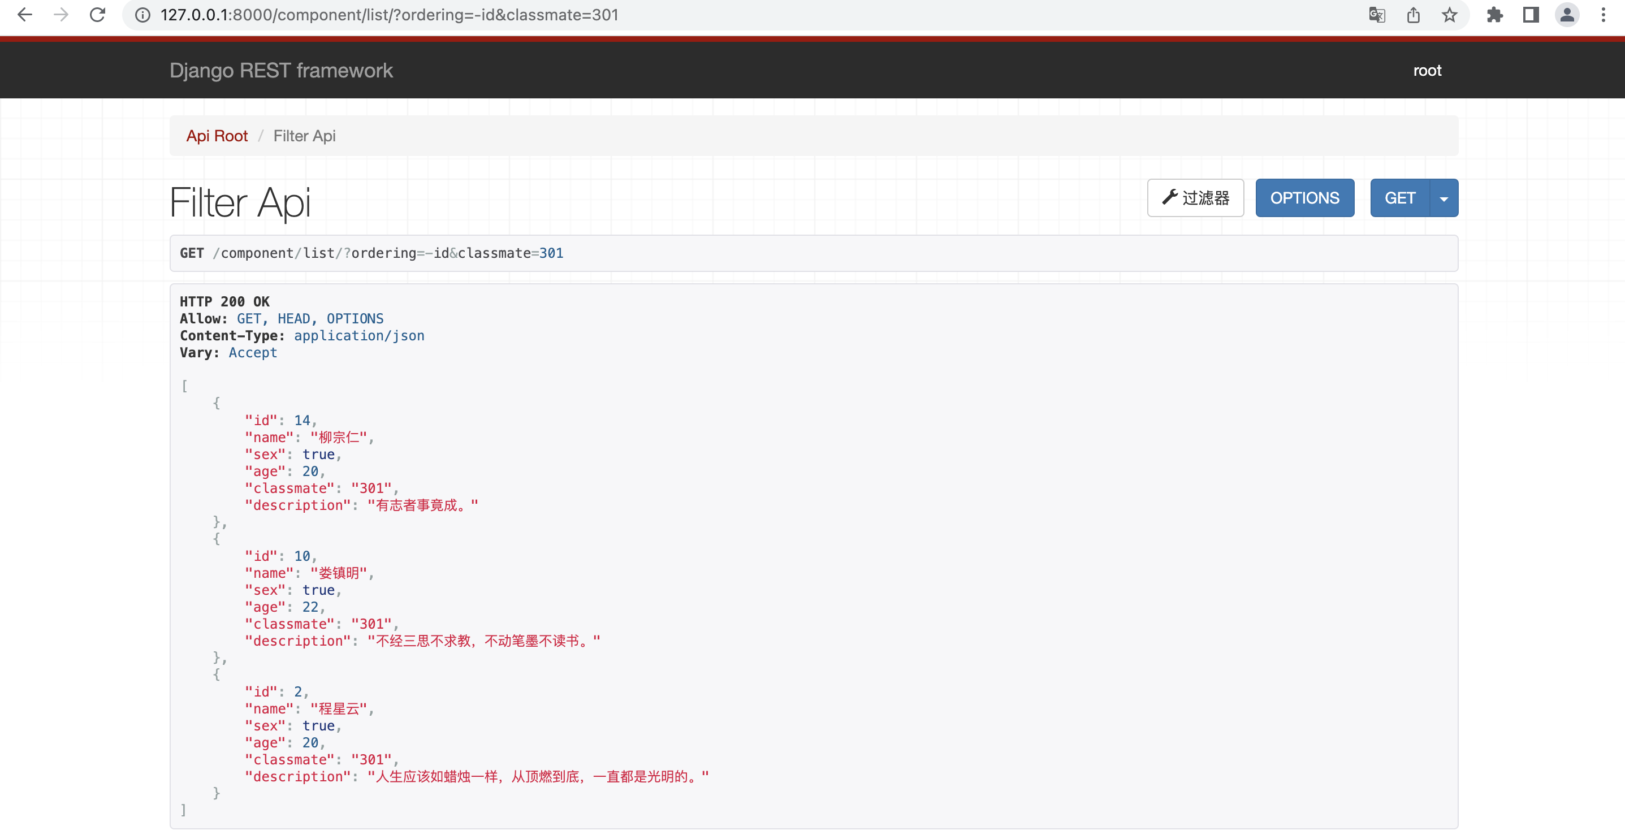View site information icon in address bar
Screen dimensions: 1625x839
click(x=143, y=15)
